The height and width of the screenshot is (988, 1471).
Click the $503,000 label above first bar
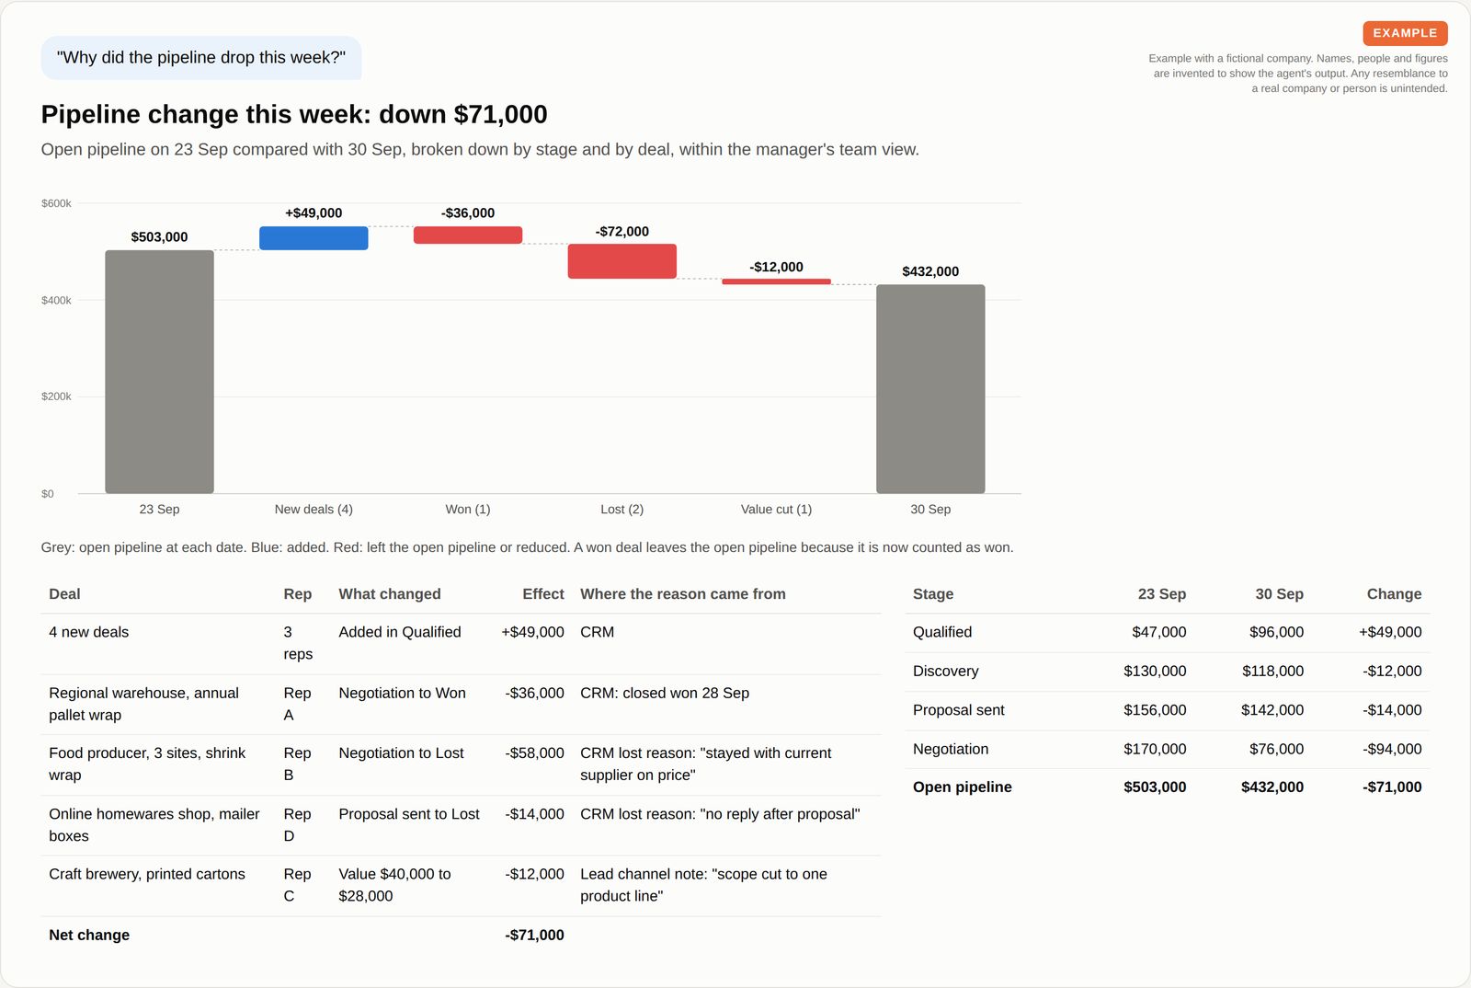[x=159, y=237]
